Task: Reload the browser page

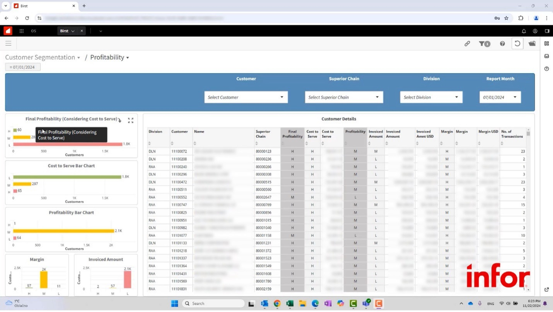Action: [27, 18]
